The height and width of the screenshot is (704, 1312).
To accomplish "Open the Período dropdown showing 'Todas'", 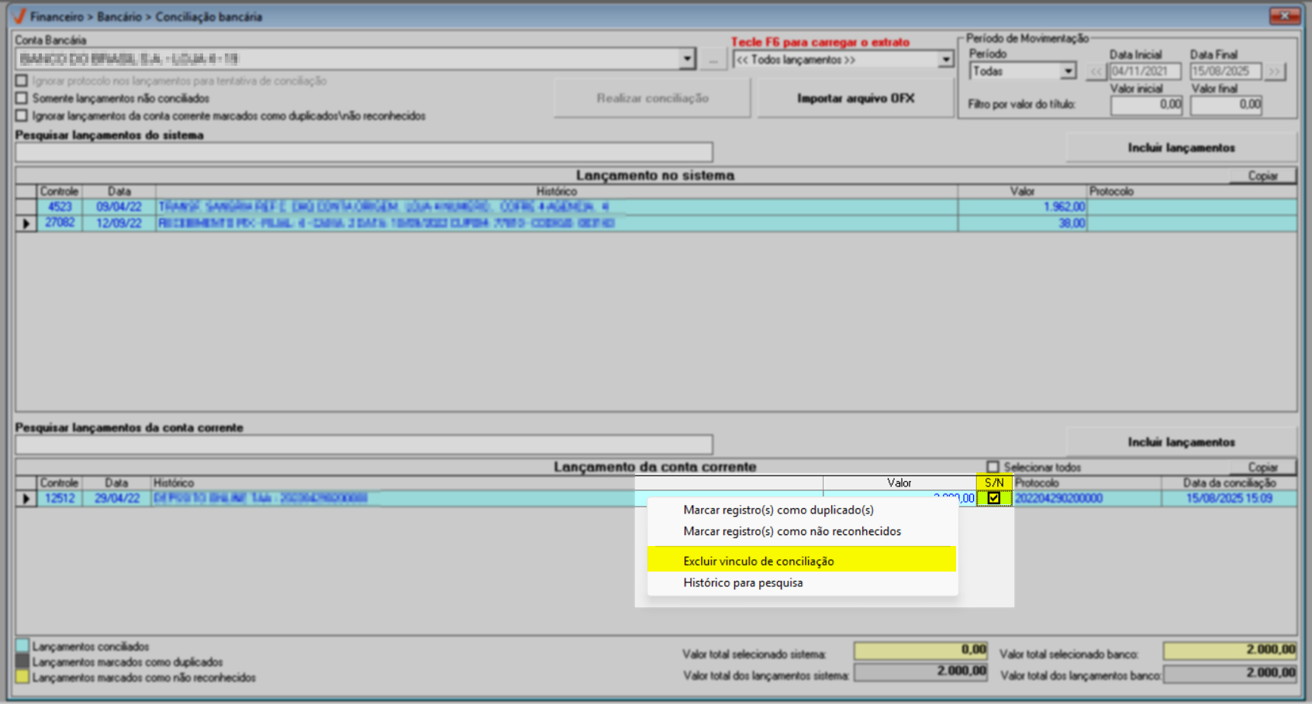I will pyautogui.click(x=1069, y=71).
